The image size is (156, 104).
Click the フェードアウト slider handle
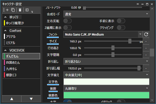[84, 8]
